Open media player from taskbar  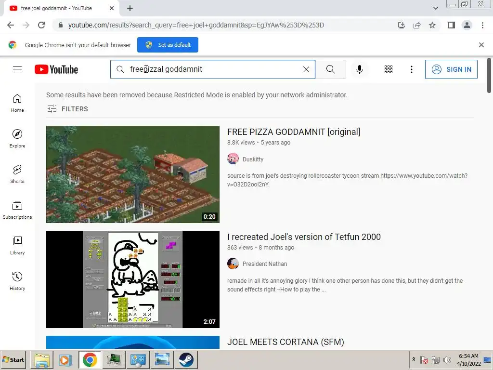tap(65, 359)
